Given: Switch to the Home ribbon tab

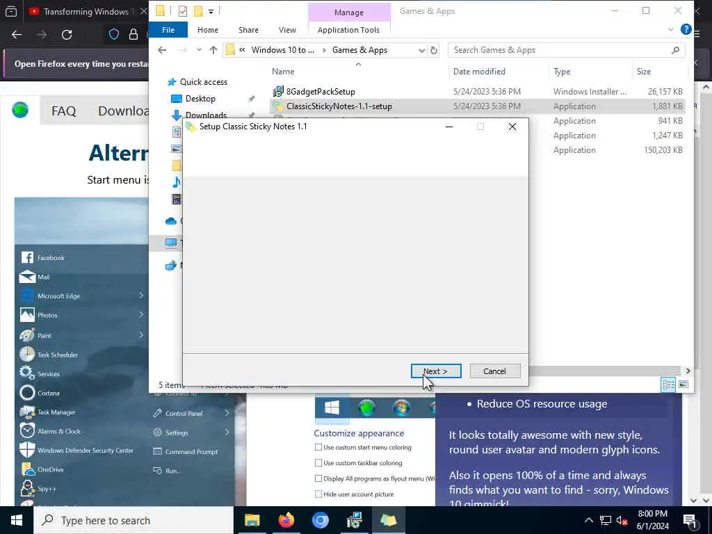Looking at the screenshot, I should pyautogui.click(x=207, y=30).
